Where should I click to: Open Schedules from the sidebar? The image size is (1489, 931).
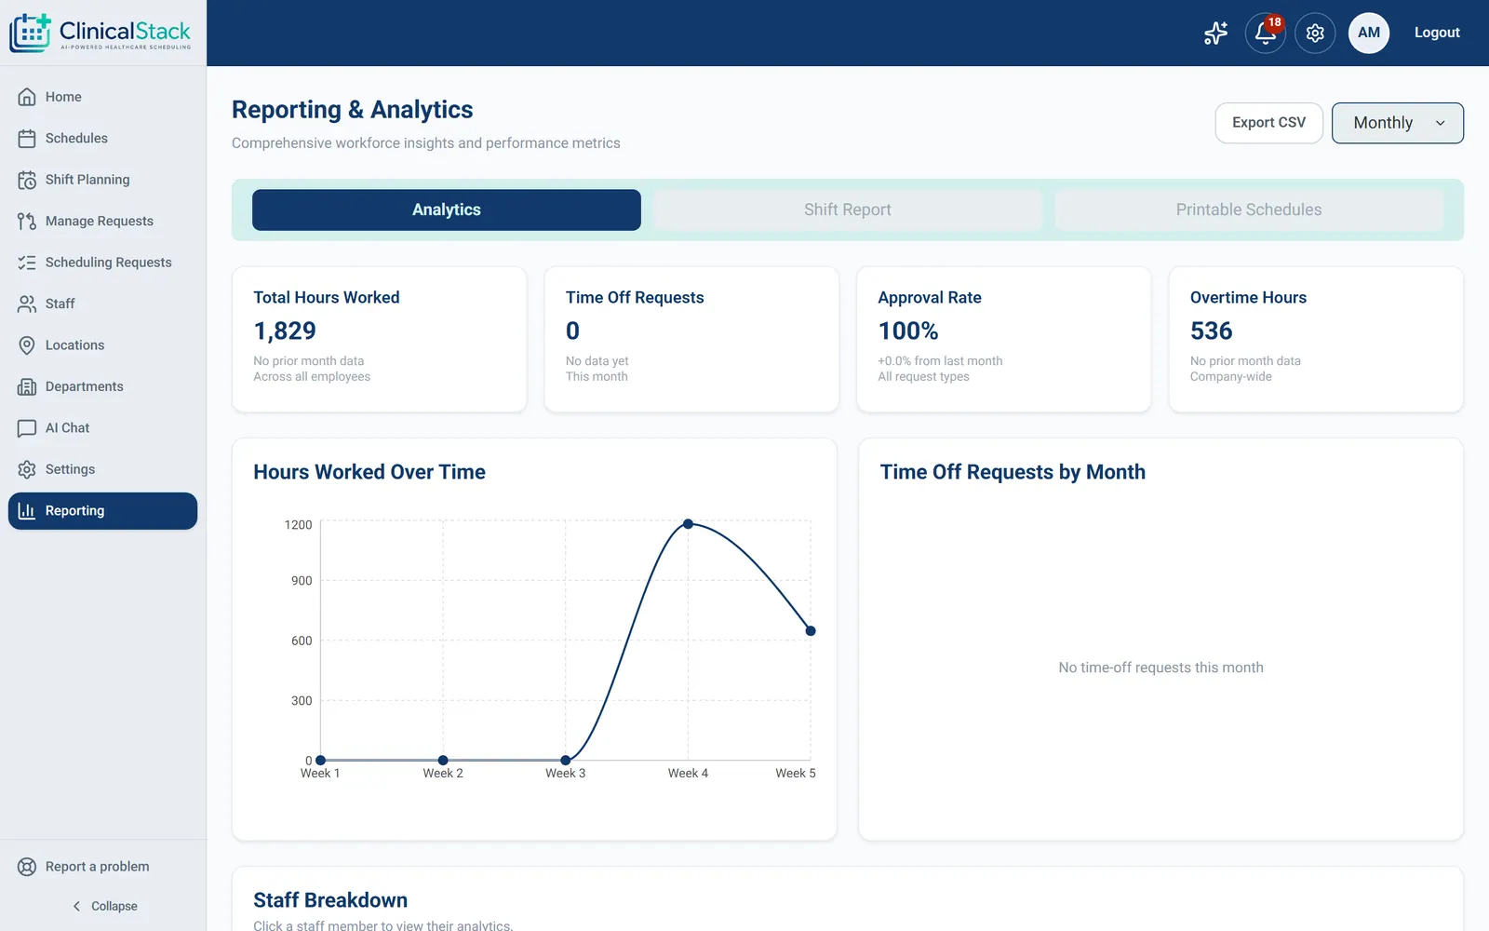click(102, 138)
